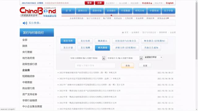Select 中期票据 in the sidebar
The image size is (198, 111).
click(x=27, y=82)
